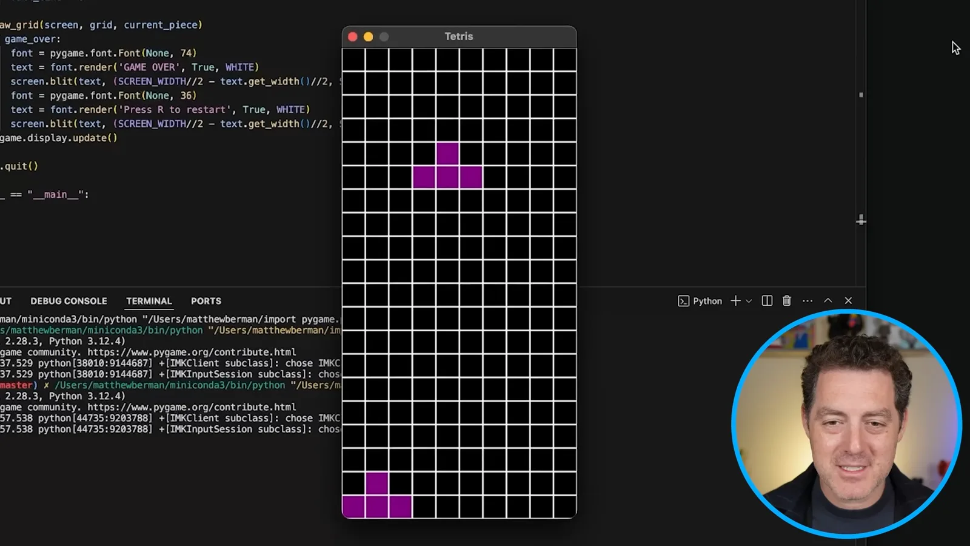Click 'Press R to restart' string in code

(x=176, y=110)
